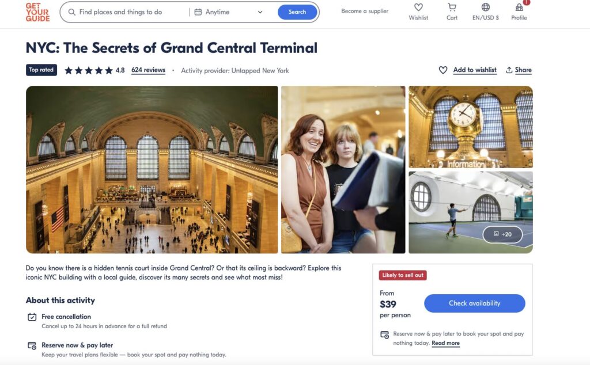Click the magnifying glass search icon
Image resolution: width=590 pixels, height=365 pixels.
(x=71, y=12)
